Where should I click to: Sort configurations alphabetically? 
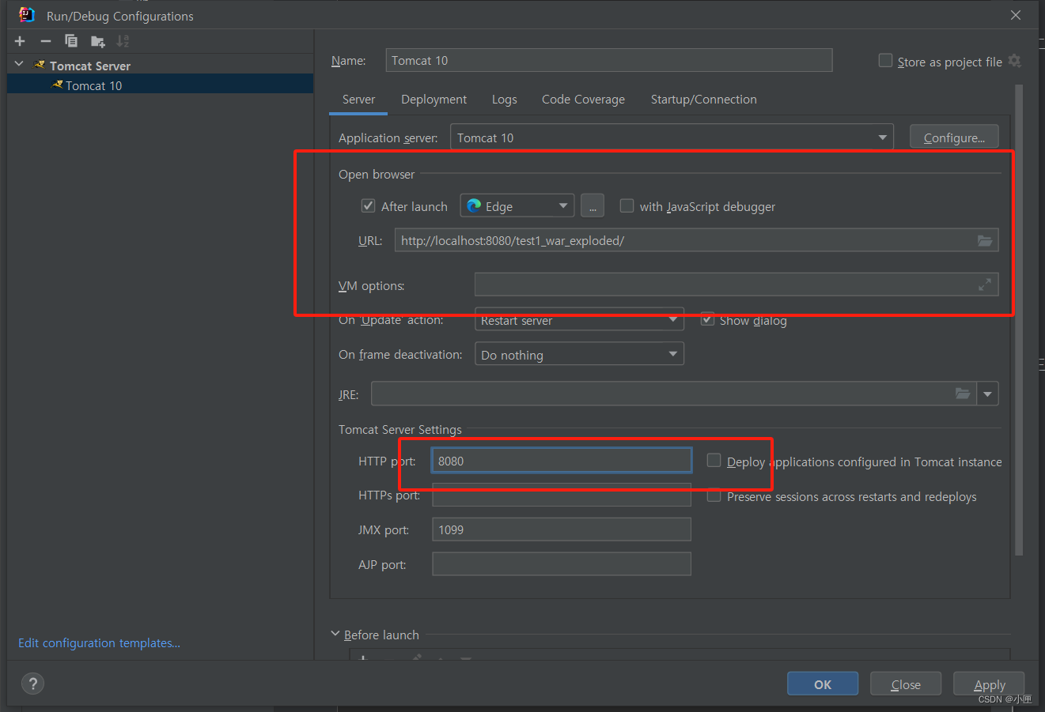tap(123, 41)
